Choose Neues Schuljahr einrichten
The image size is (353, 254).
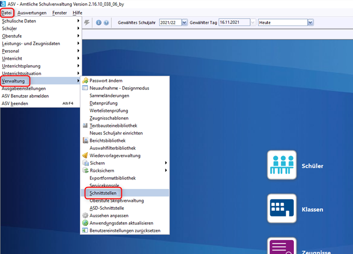coord(125,133)
